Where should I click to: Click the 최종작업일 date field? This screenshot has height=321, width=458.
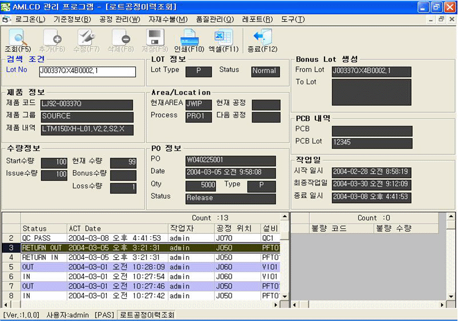click(371, 184)
